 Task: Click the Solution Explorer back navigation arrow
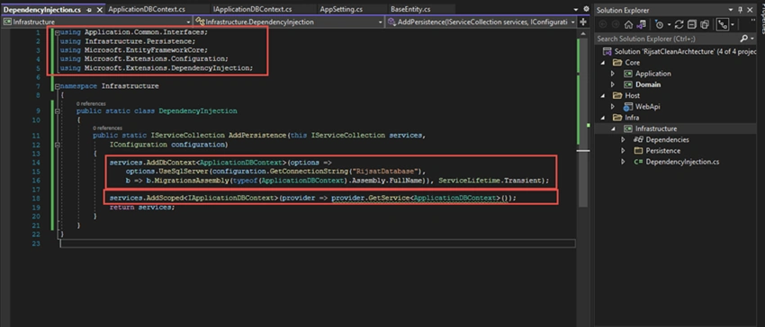click(x=602, y=24)
